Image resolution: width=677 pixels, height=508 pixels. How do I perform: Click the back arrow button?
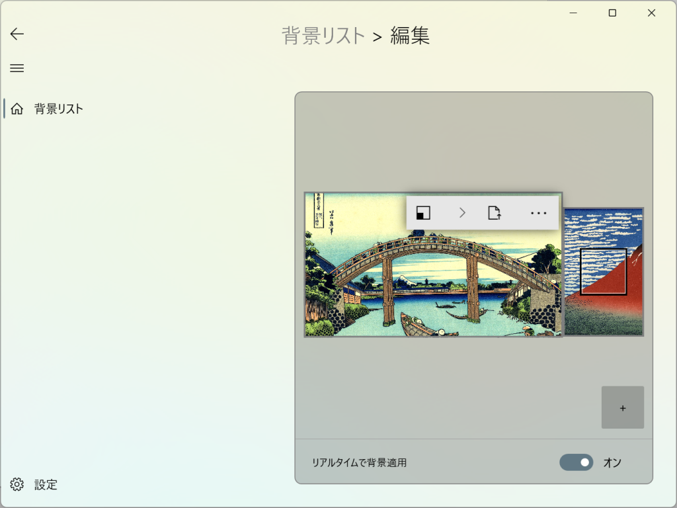pyautogui.click(x=17, y=34)
